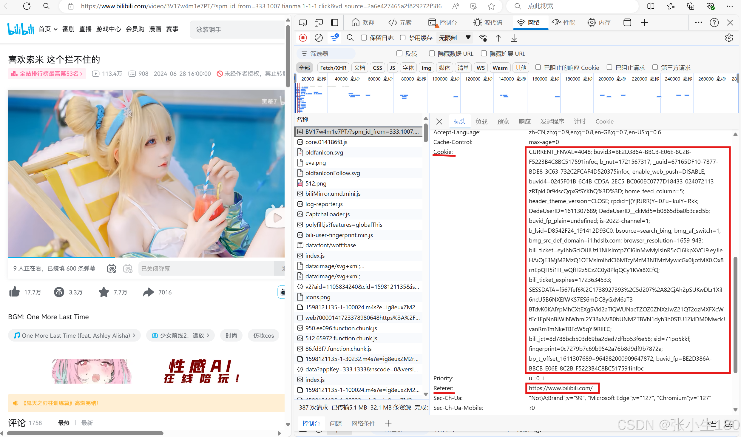Check 已阻止请求 checkbox
741x437 pixels.
coord(609,68)
